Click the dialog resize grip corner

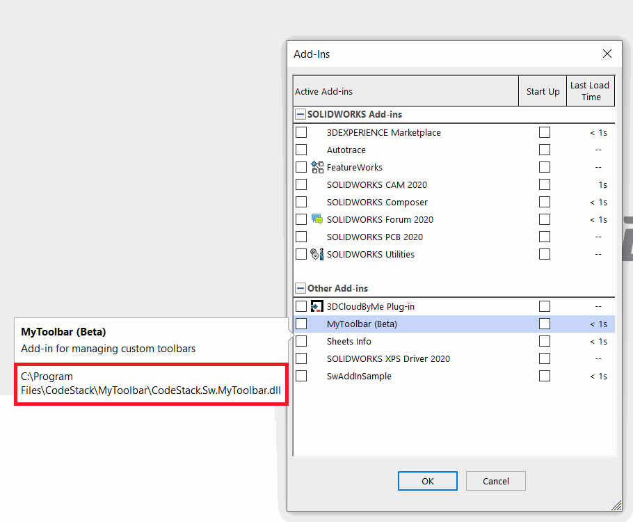(616, 505)
